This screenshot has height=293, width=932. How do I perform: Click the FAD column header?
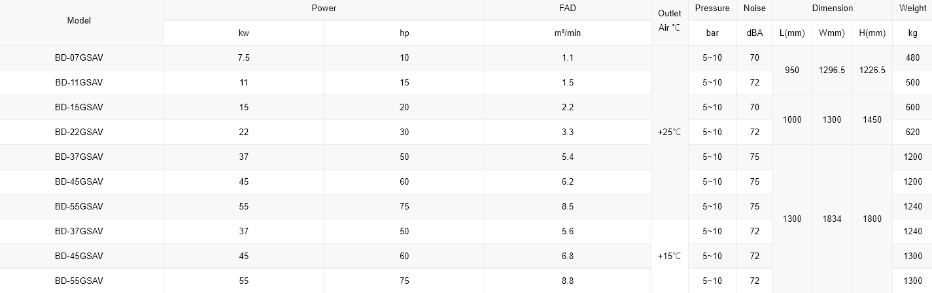pyautogui.click(x=567, y=8)
